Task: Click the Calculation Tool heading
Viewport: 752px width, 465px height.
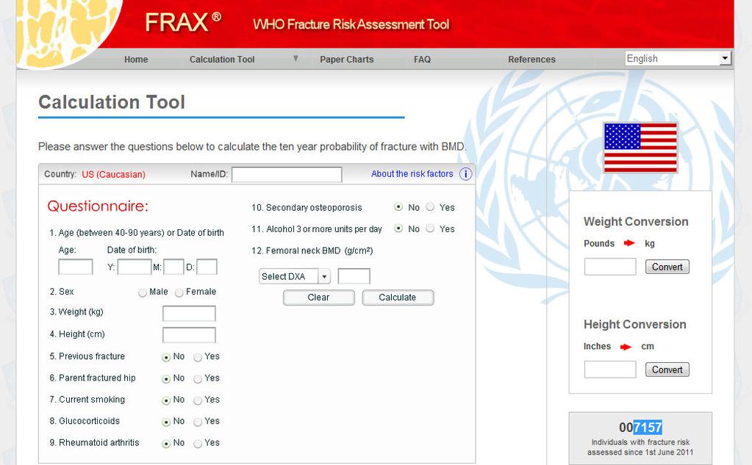Action: pyautogui.click(x=112, y=102)
